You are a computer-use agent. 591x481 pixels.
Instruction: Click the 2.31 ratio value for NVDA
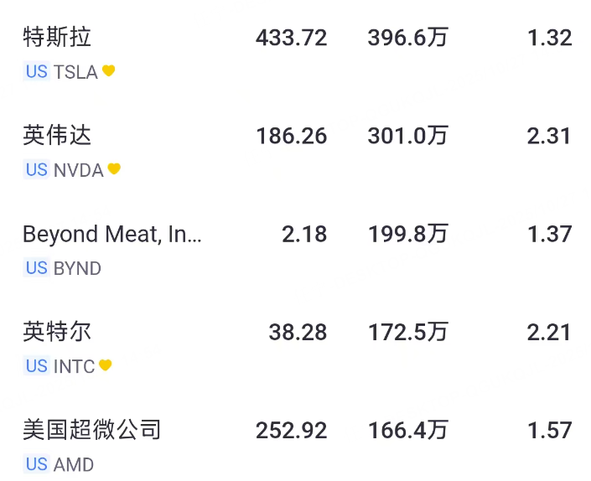point(549,136)
